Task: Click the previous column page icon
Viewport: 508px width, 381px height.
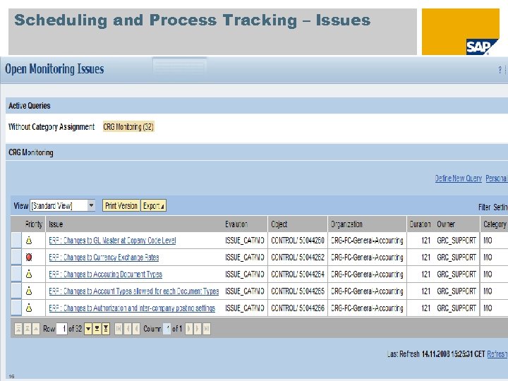Action: [x=128, y=329]
